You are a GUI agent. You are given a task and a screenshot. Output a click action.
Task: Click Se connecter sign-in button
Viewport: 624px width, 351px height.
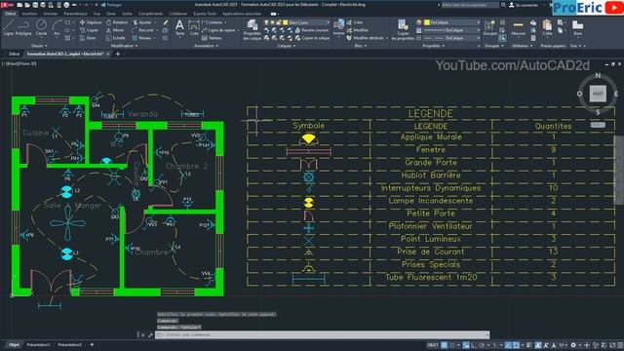click(x=525, y=5)
